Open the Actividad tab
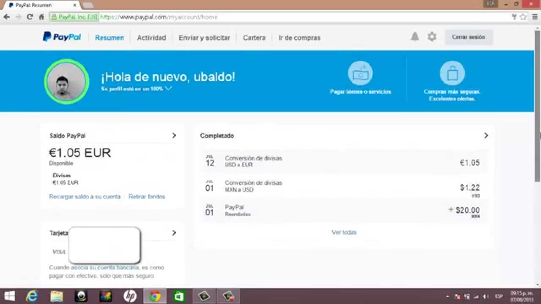 pyautogui.click(x=151, y=38)
